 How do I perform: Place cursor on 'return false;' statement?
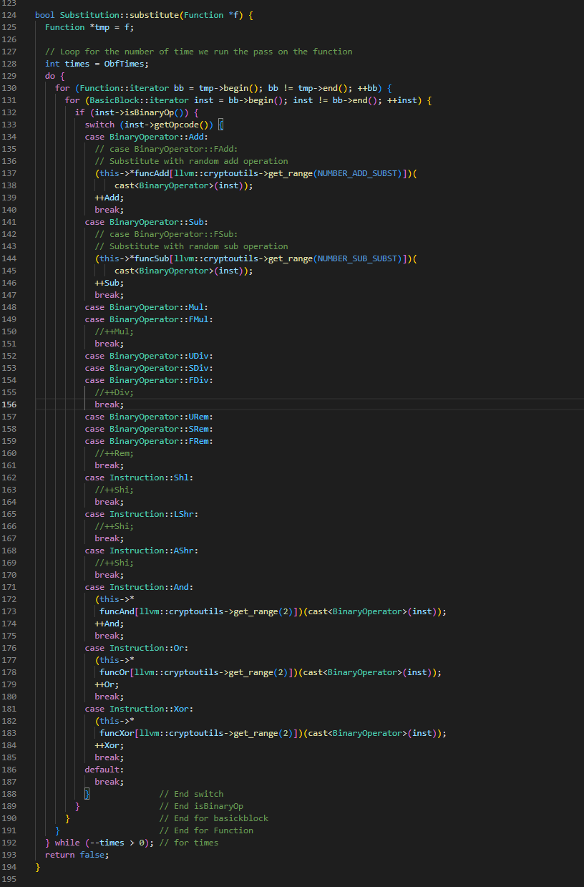(x=77, y=855)
